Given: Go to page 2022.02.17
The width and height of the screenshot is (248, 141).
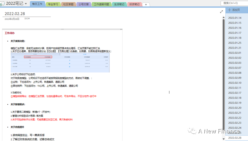Looking at the screenshot, I should (235, 93).
